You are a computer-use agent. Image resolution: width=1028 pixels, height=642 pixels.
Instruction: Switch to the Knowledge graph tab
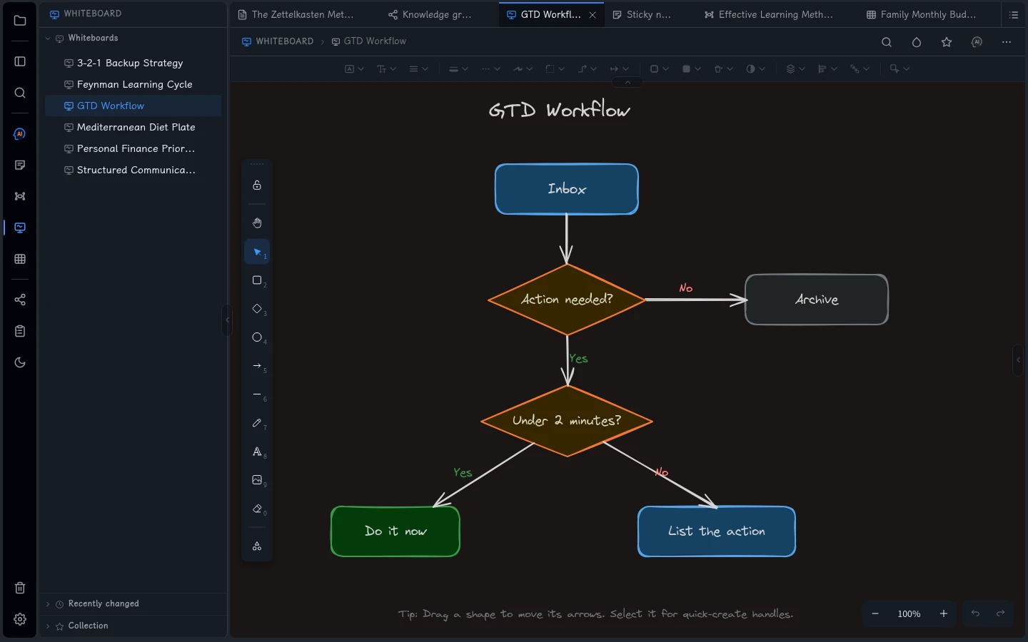[430, 14]
